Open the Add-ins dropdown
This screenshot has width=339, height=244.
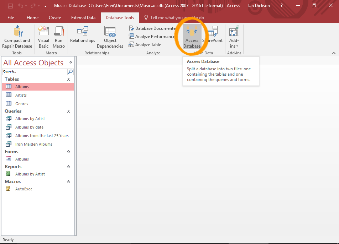coord(234,37)
